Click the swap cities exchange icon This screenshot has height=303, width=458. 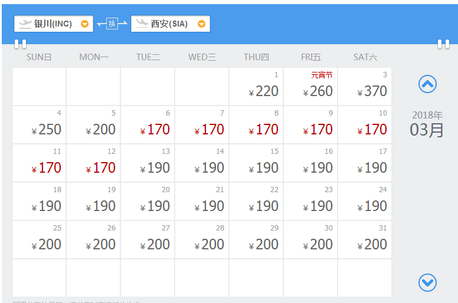tap(112, 24)
